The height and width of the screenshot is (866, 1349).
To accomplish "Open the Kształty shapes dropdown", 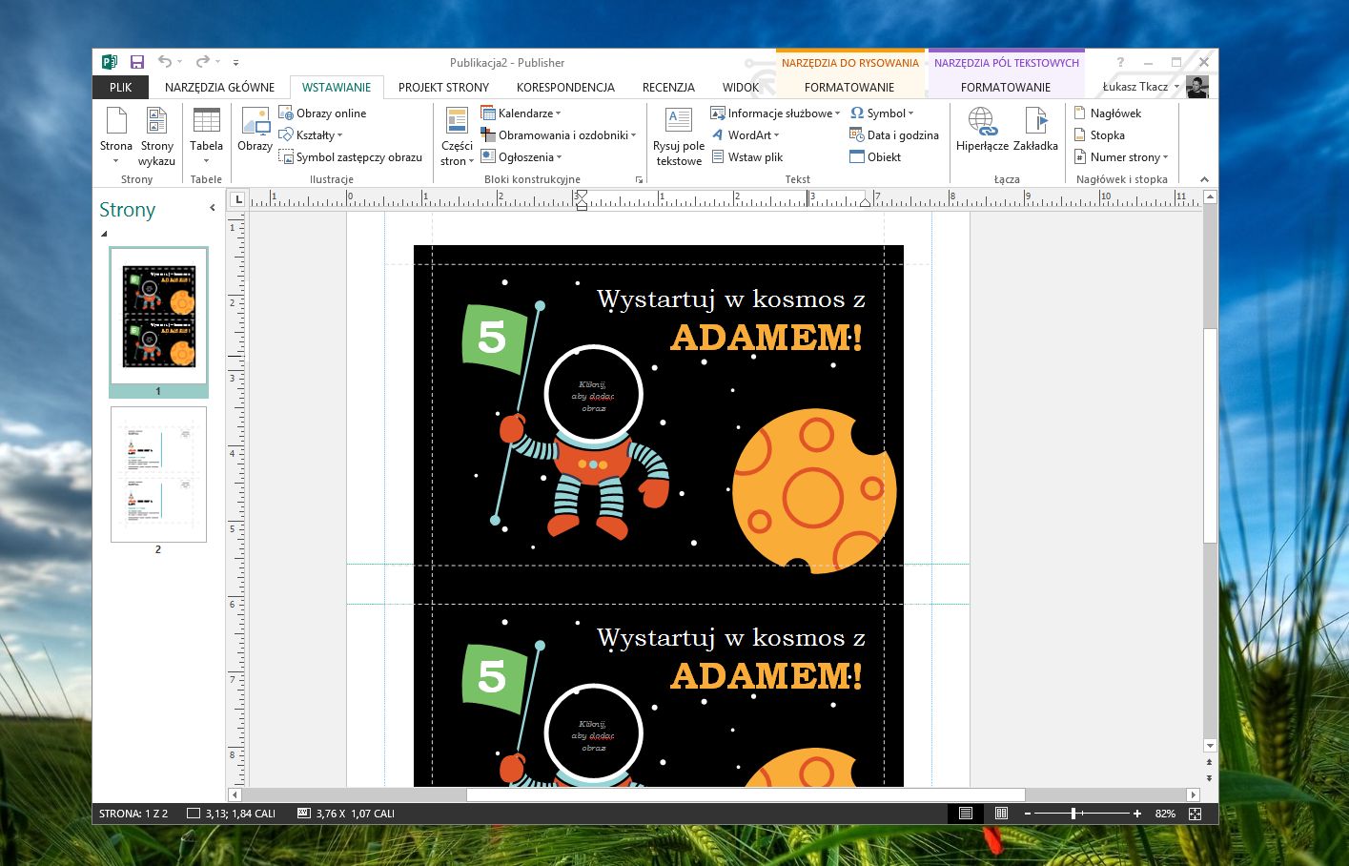I will [310, 134].
